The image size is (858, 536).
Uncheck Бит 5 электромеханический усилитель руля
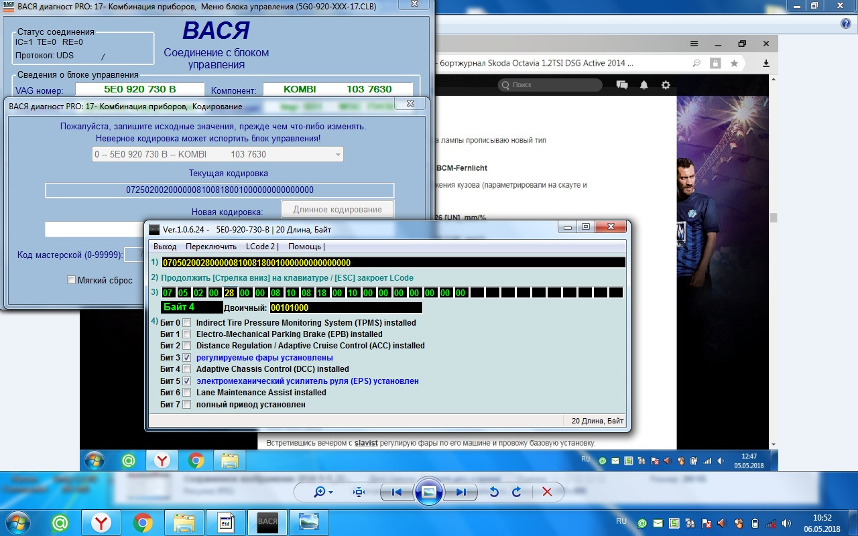point(187,381)
